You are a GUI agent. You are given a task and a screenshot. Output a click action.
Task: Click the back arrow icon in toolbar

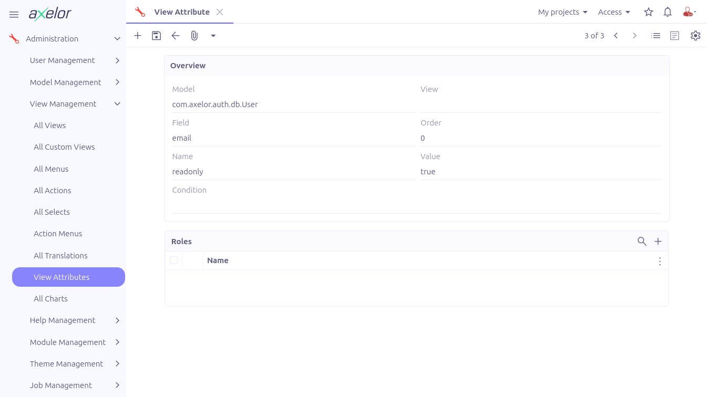click(176, 36)
